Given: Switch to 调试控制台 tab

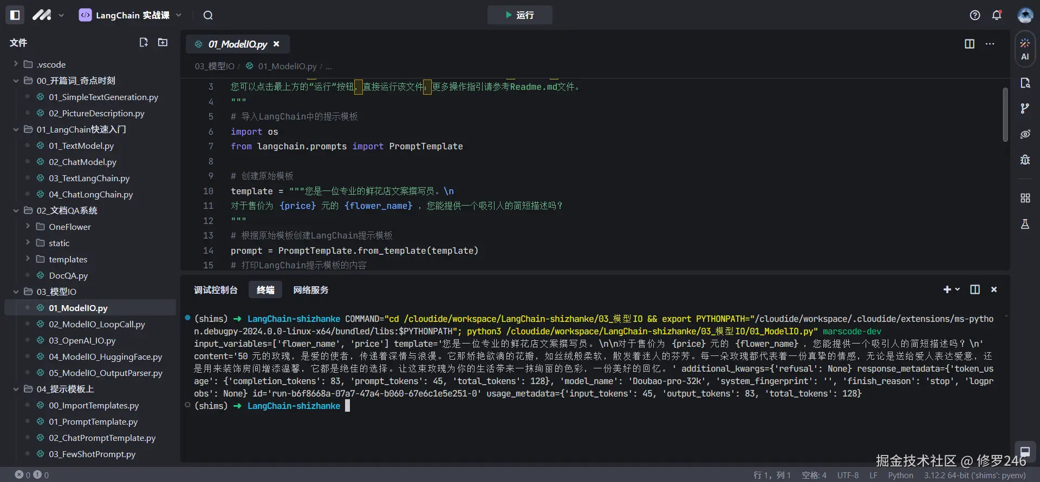Looking at the screenshot, I should pyautogui.click(x=216, y=290).
